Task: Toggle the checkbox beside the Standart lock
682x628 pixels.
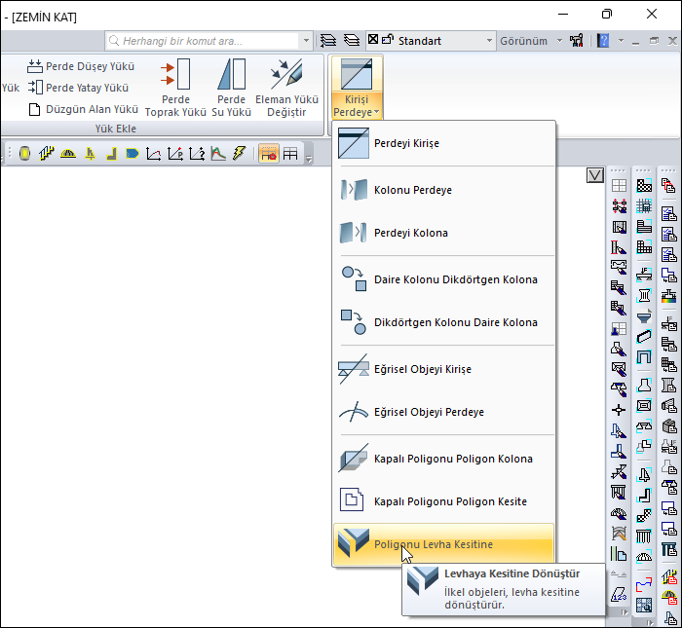Action: [372, 41]
